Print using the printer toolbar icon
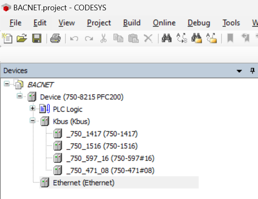258x199 pixels. point(55,39)
